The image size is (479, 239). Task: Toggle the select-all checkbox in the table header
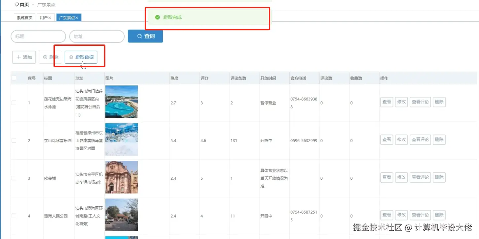pos(14,78)
